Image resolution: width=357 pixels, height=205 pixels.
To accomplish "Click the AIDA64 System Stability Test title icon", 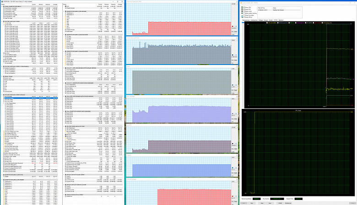I will 241,3.
